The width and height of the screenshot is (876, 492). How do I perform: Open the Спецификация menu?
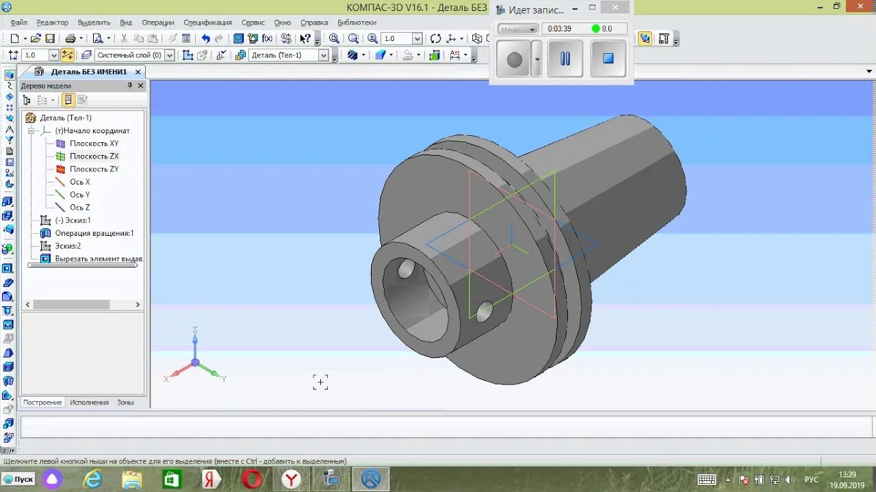207,23
